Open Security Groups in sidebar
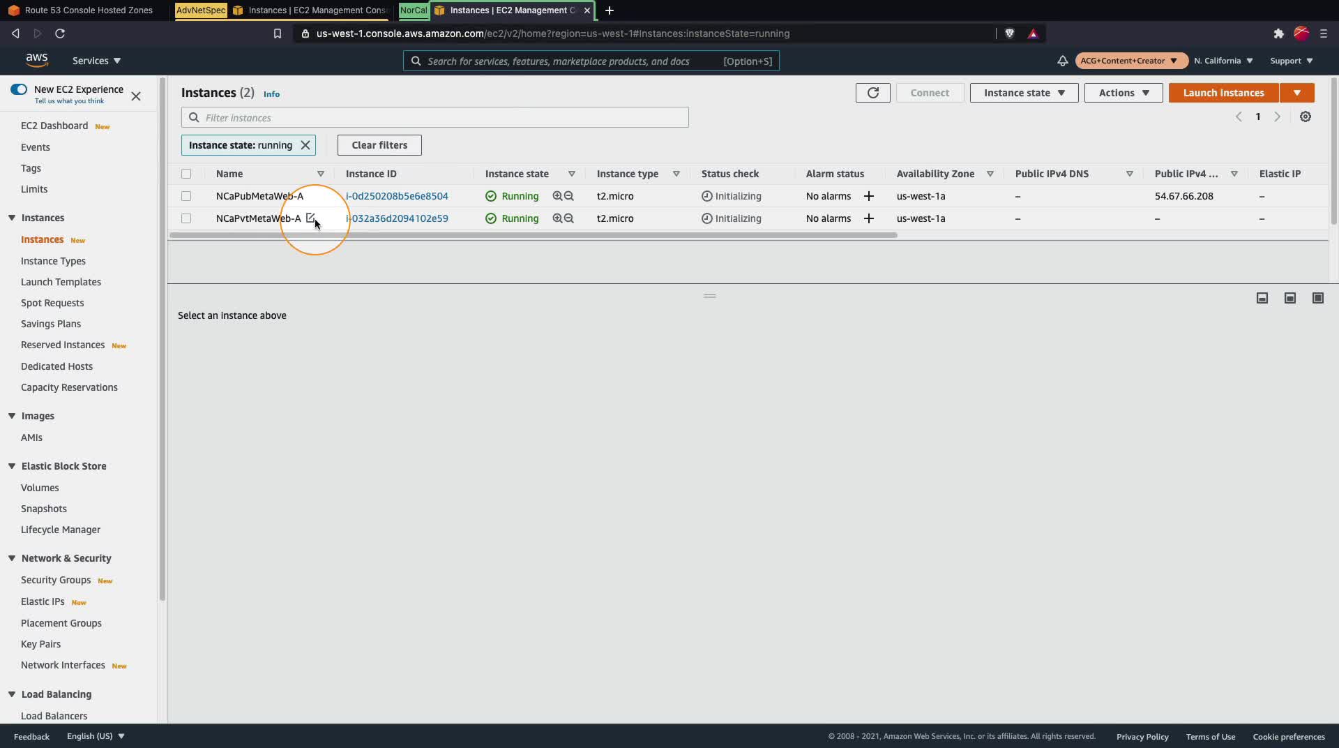The width and height of the screenshot is (1339, 748). [56, 580]
